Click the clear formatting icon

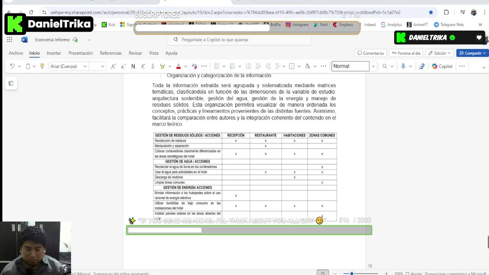194,66
